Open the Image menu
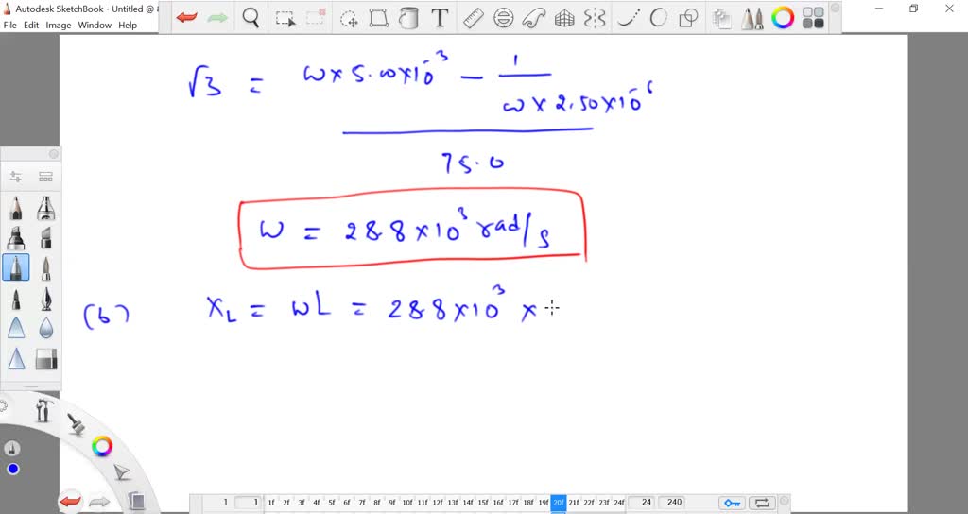 59,26
